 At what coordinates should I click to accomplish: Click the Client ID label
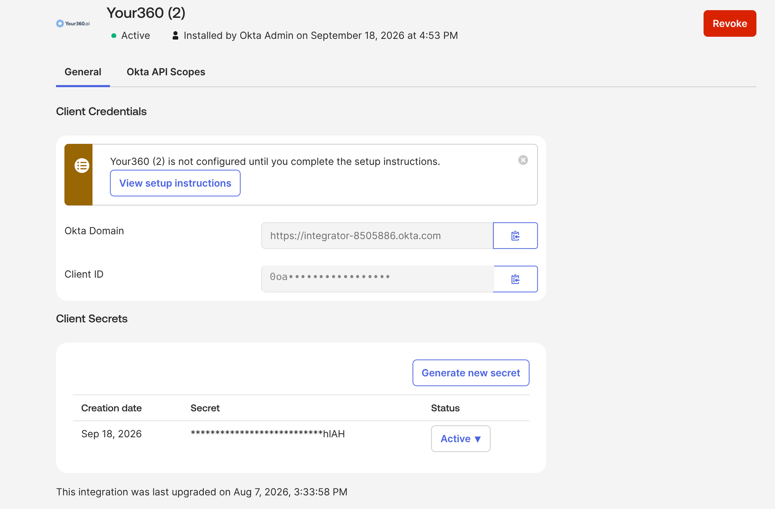tap(84, 274)
